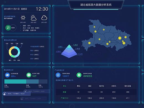This screenshot has width=144, height=108.
Task: Click the 2978万元 total value figure
Action: pyautogui.click(x=88, y=76)
